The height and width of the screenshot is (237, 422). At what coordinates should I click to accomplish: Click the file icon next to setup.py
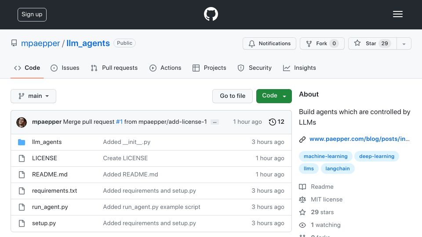point(22,223)
